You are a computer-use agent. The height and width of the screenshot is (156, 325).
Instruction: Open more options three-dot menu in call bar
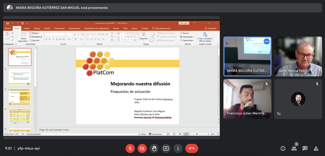click(178, 148)
